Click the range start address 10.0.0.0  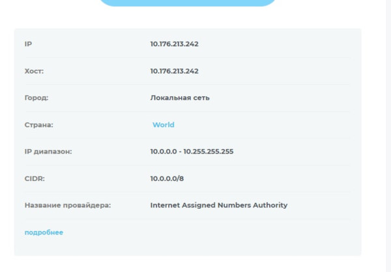164,152
